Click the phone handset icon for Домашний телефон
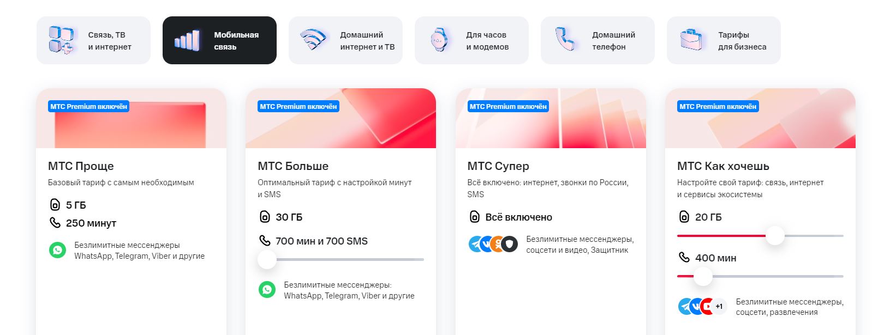Screen dimensions: 890x335 coord(565,39)
